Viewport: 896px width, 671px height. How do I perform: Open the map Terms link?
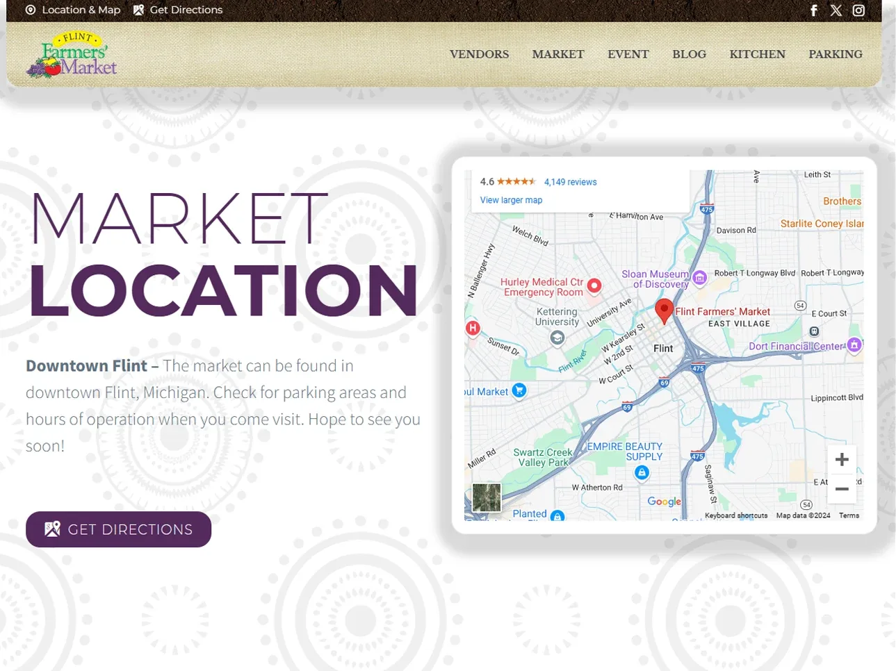849,515
